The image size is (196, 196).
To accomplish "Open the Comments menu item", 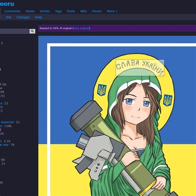I will 12,11.
